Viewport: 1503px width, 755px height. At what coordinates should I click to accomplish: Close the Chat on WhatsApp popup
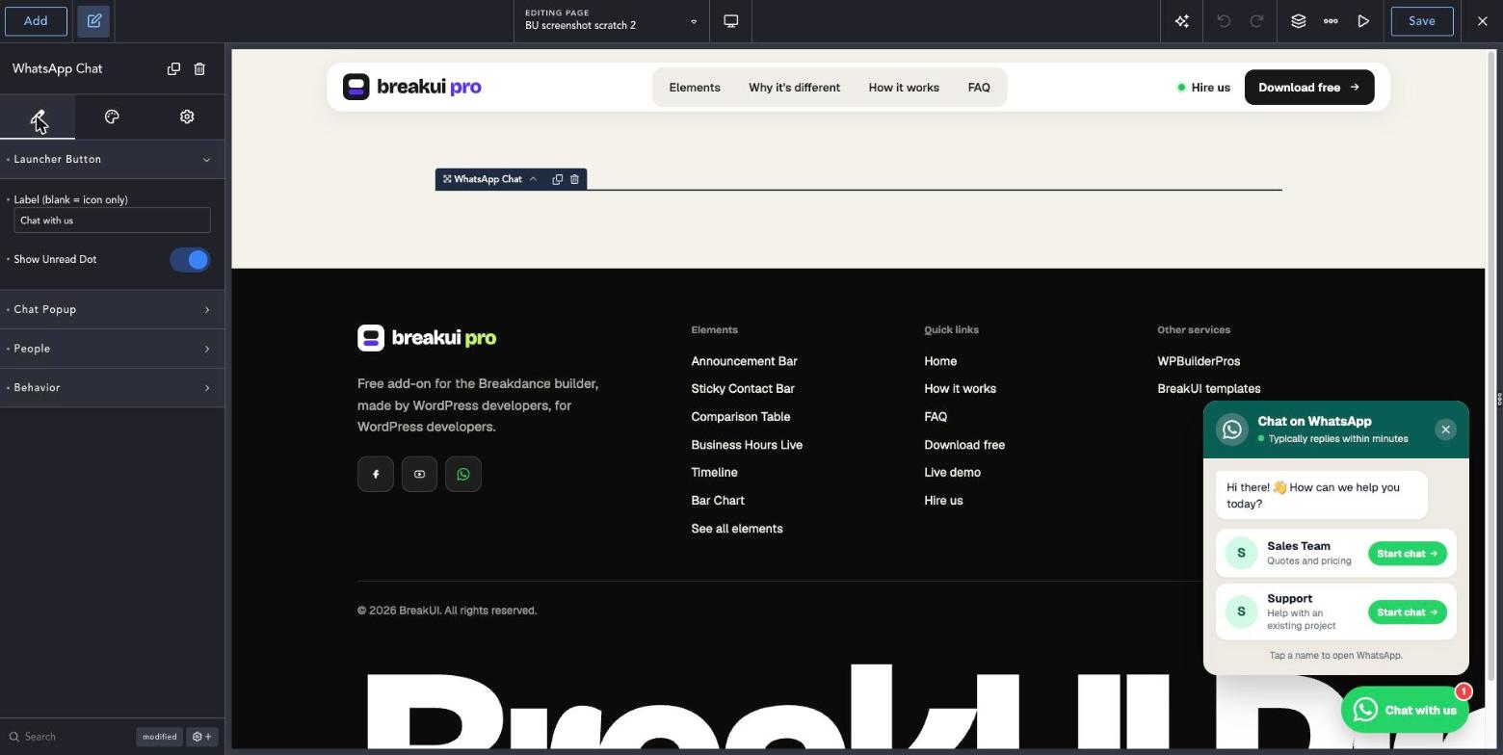(x=1445, y=430)
